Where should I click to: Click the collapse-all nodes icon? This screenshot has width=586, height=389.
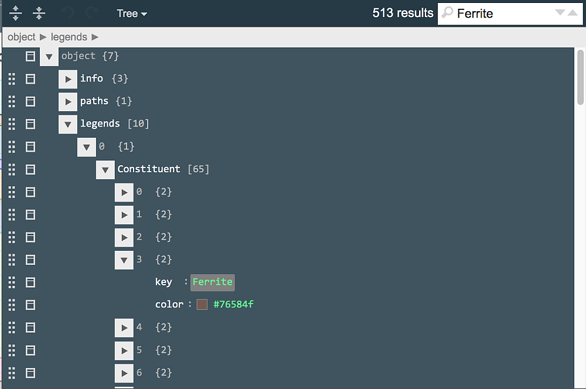click(x=39, y=13)
